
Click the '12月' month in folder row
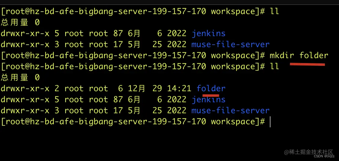point(136,88)
